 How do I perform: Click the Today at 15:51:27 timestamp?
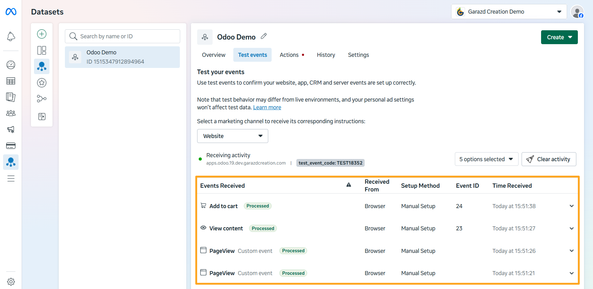coord(514,228)
